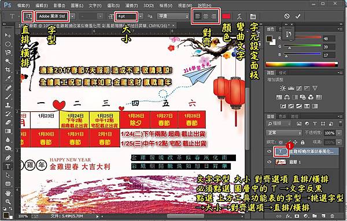Open the 編輯(E) menu
This screenshot has width=347, height=221.
pyautogui.click(x=42, y=5)
